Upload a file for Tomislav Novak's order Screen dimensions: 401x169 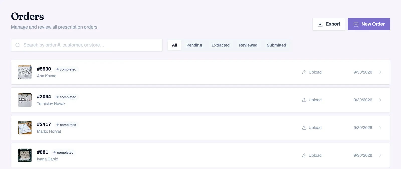coord(312,100)
